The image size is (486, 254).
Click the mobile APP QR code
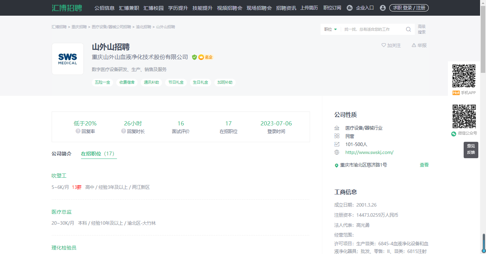click(464, 76)
